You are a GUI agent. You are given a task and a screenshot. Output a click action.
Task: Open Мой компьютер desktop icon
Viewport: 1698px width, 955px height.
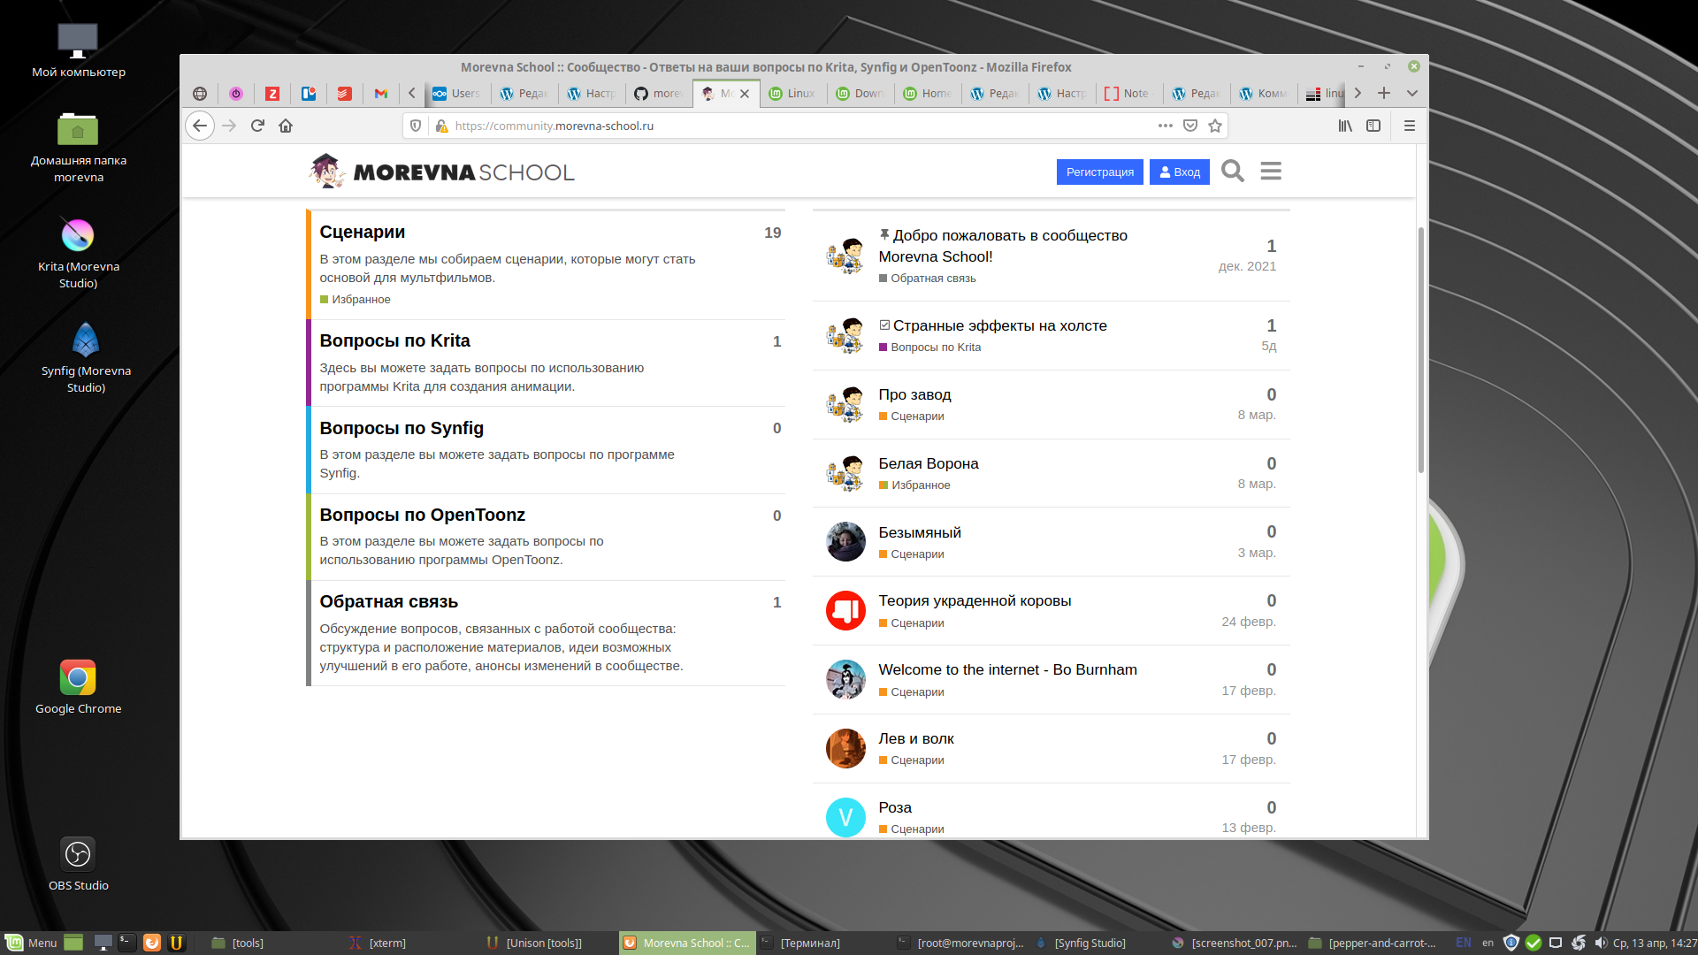pos(78,50)
